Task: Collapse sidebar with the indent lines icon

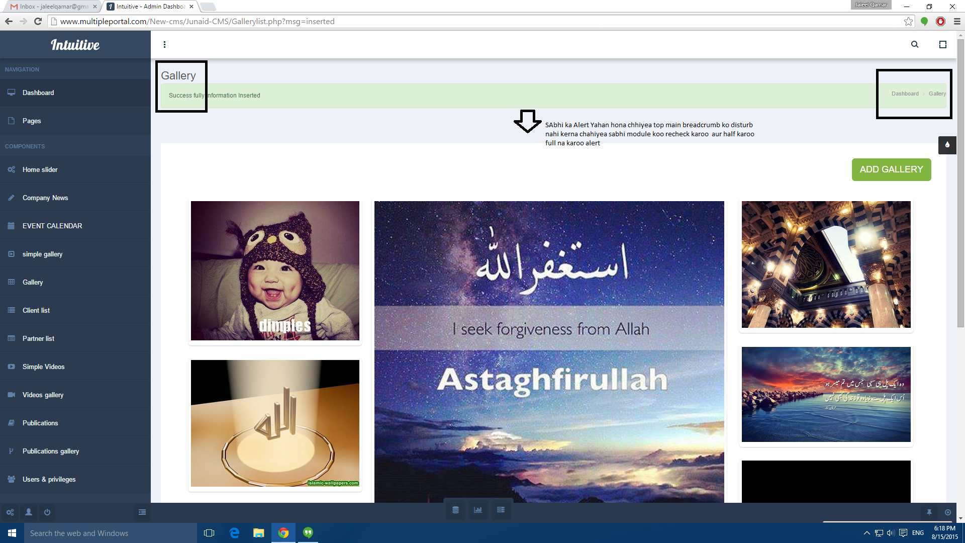Action: (142, 512)
